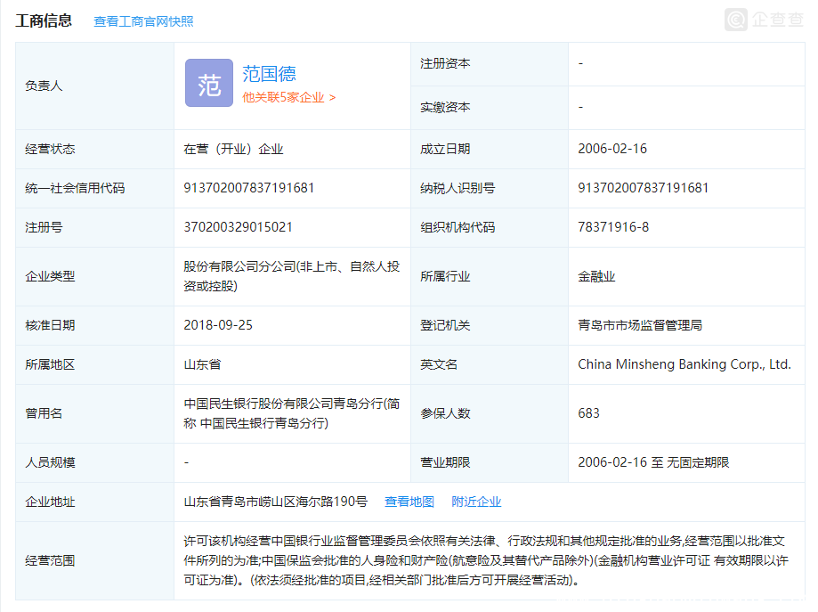Click the 核准日期 label
818x612 pixels.
pyautogui.click(x=50, y=325)
